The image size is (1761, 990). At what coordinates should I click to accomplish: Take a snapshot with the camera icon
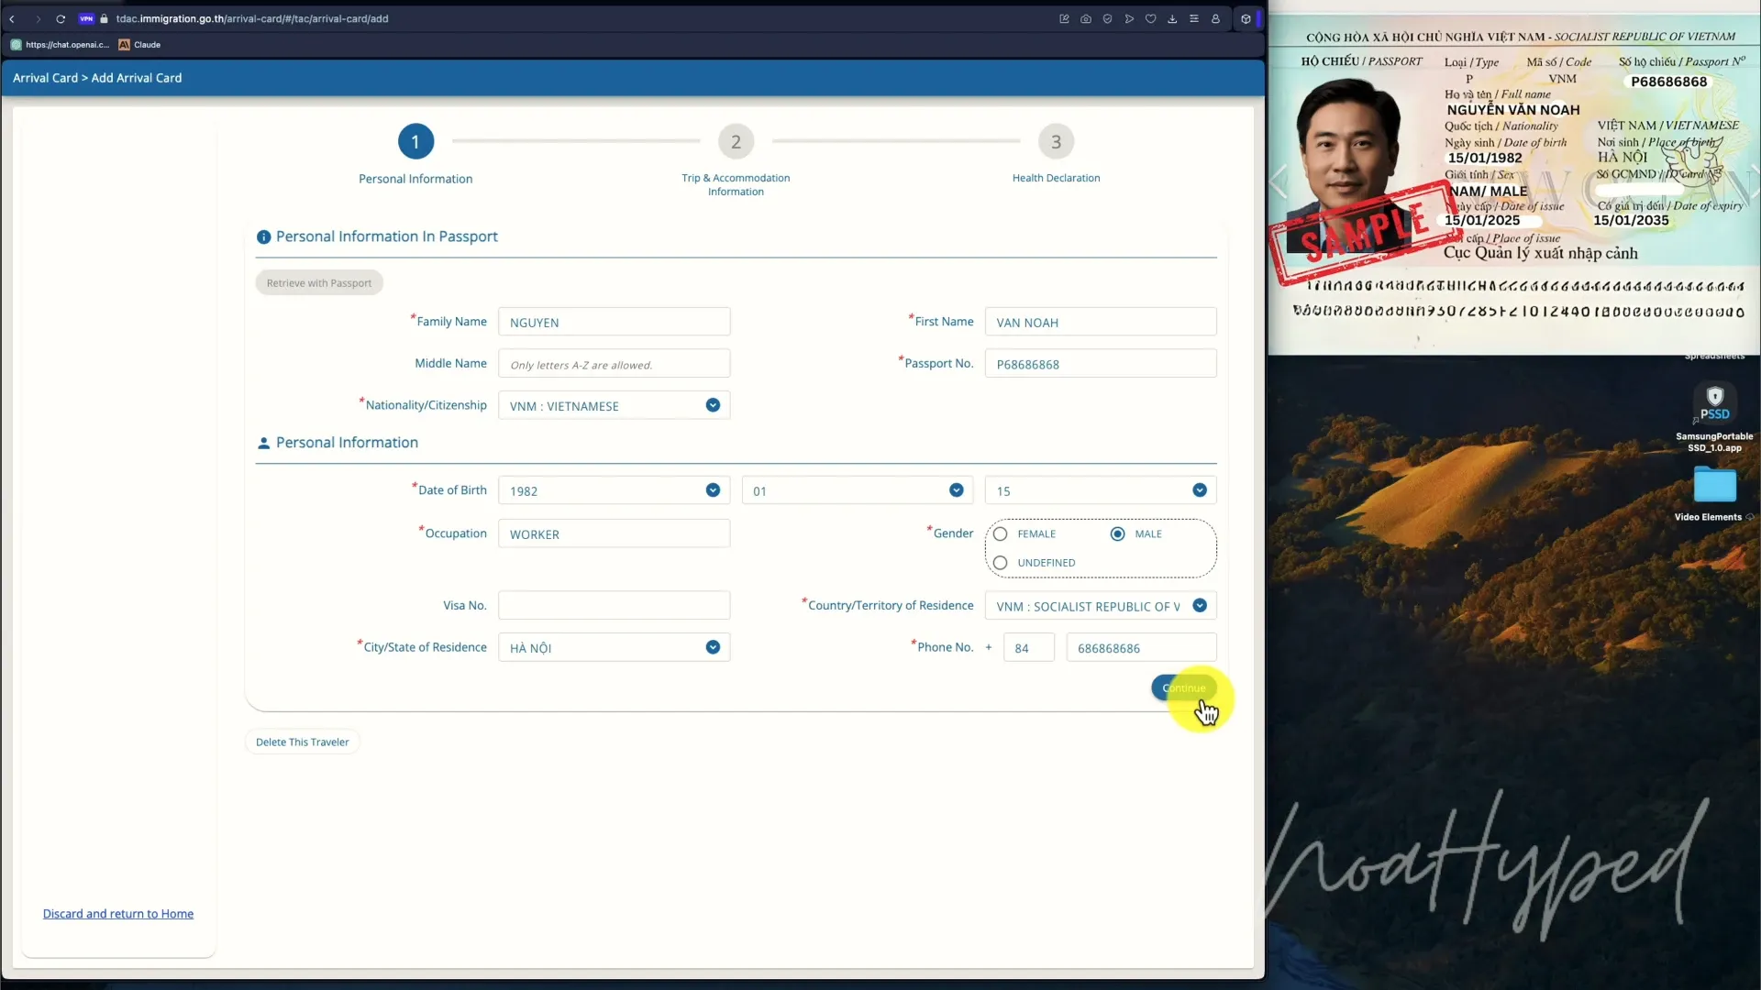1086,18
